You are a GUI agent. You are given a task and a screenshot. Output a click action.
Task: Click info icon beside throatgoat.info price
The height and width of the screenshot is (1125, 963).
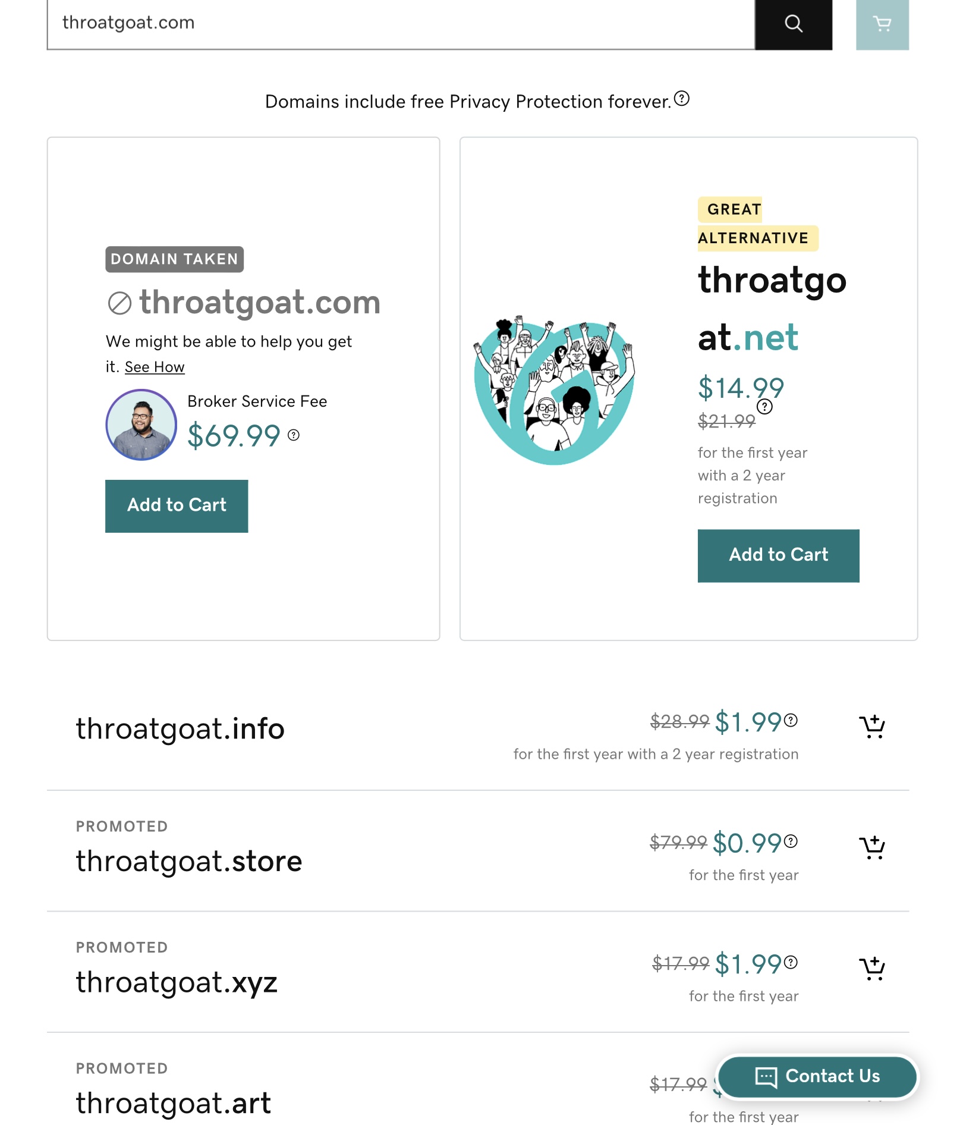click(x=791, y=720)
